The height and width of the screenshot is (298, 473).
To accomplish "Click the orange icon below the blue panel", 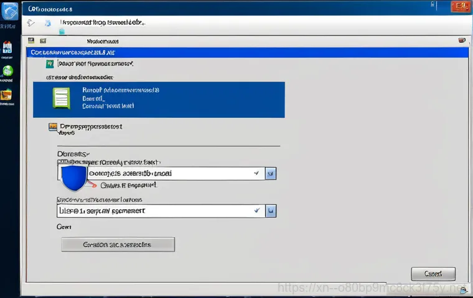I will (53, 127).
